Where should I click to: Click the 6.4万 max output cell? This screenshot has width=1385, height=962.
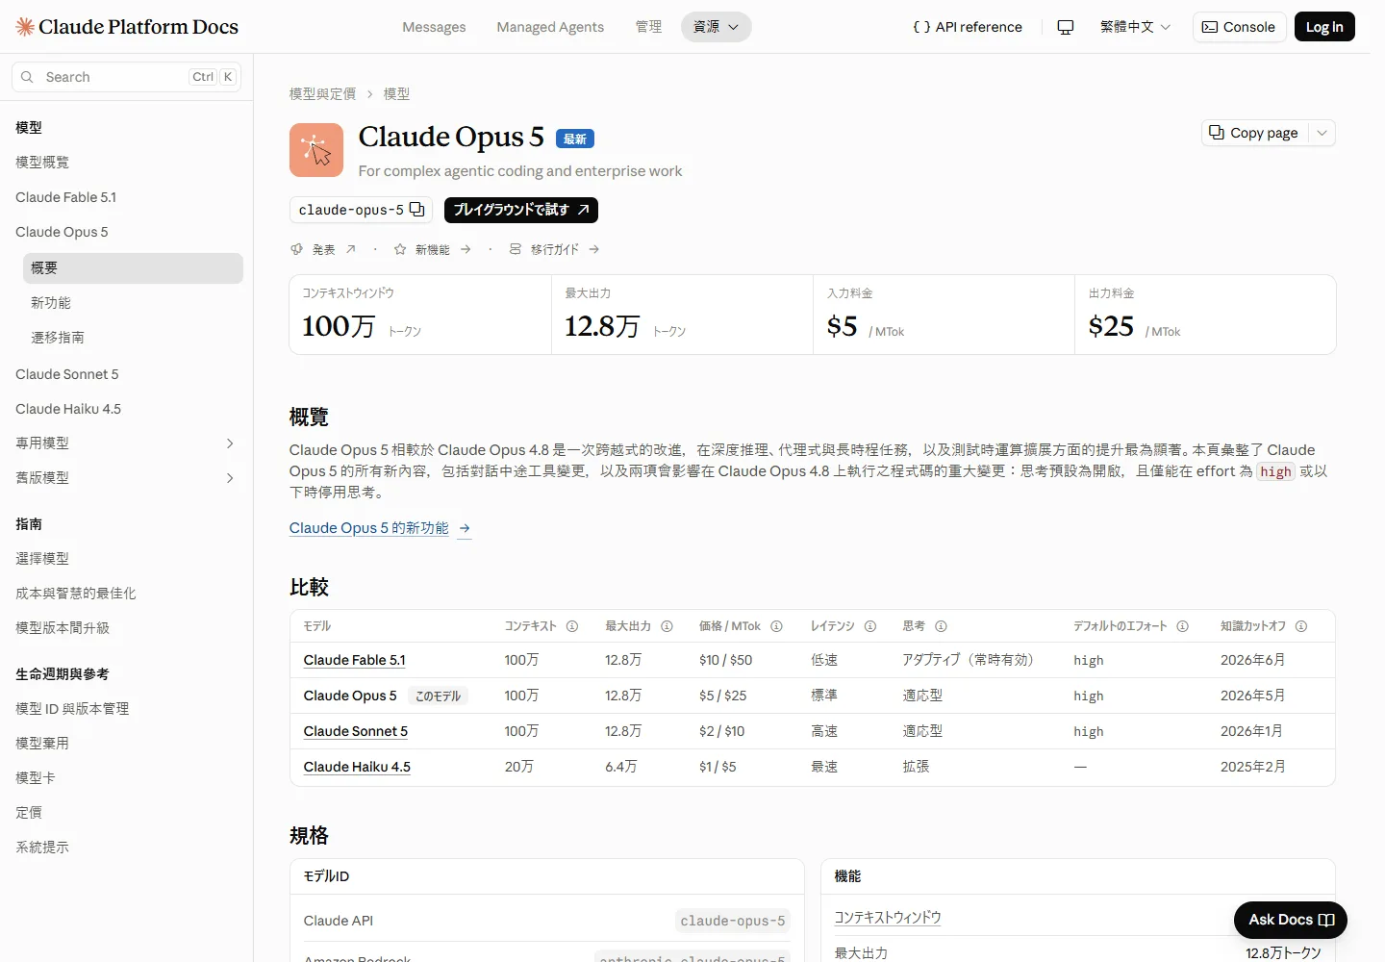click(x=621, y=767)
